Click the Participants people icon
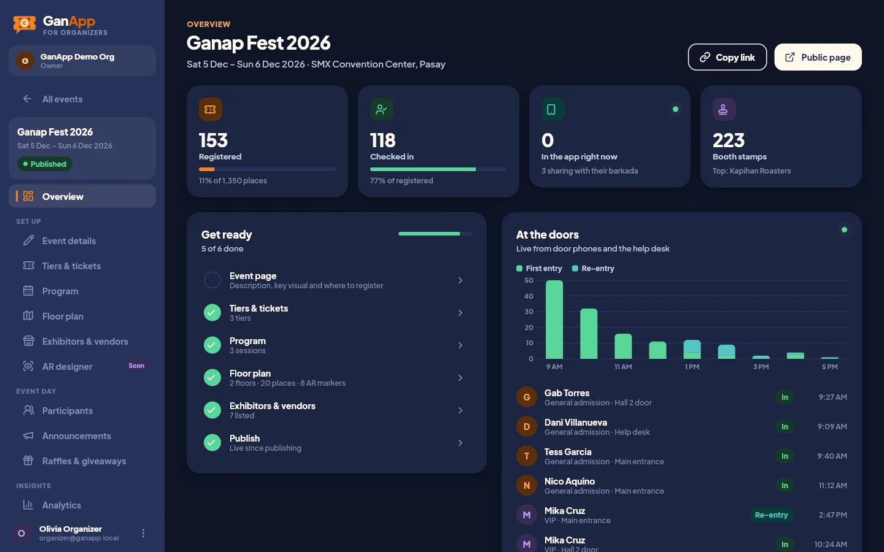884x552 pixels. (28, 410)
